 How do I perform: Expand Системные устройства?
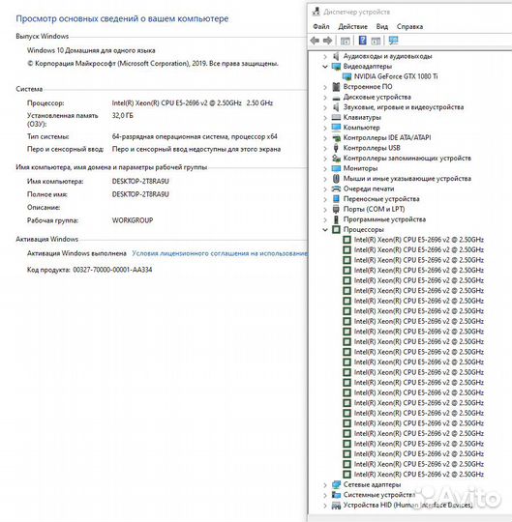pyautogui.click(x=325, y=495)
